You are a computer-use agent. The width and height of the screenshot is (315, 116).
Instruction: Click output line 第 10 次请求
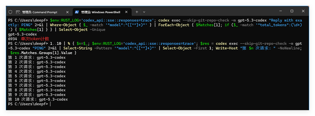(x=38, y=99)
